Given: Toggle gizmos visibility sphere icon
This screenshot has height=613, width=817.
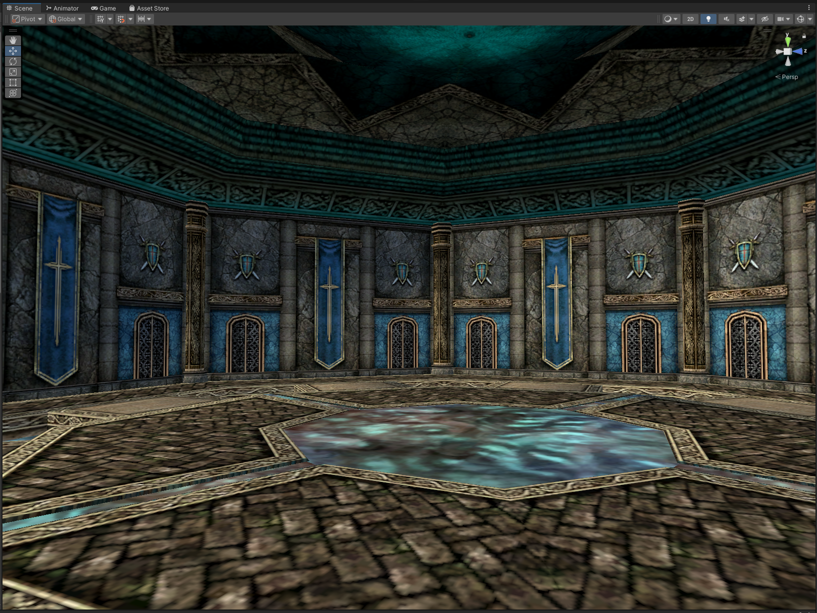Looking at the screenshot, I should click(800, 19).
